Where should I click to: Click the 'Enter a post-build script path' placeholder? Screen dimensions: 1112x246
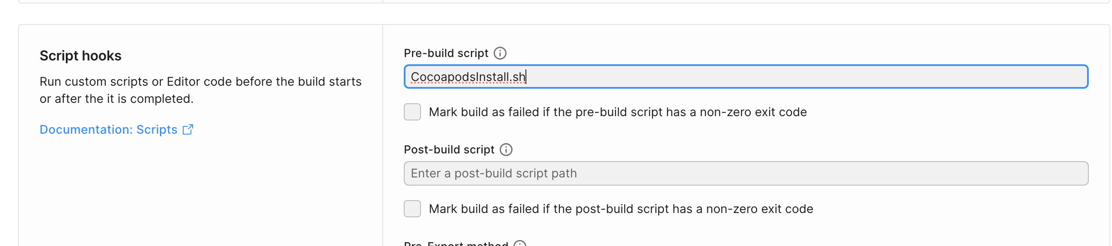493,173
